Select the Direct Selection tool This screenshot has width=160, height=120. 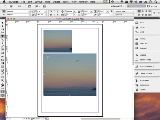click(x=2, y=26)
